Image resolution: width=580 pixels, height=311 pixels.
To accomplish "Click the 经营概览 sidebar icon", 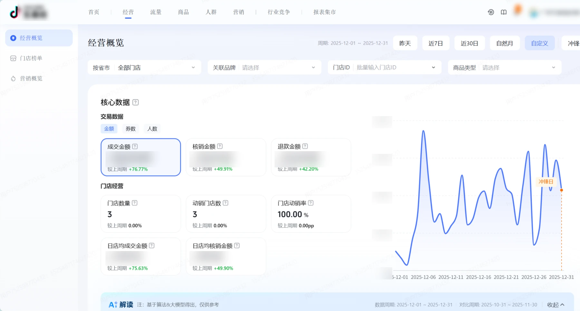I will pos(13,38).
